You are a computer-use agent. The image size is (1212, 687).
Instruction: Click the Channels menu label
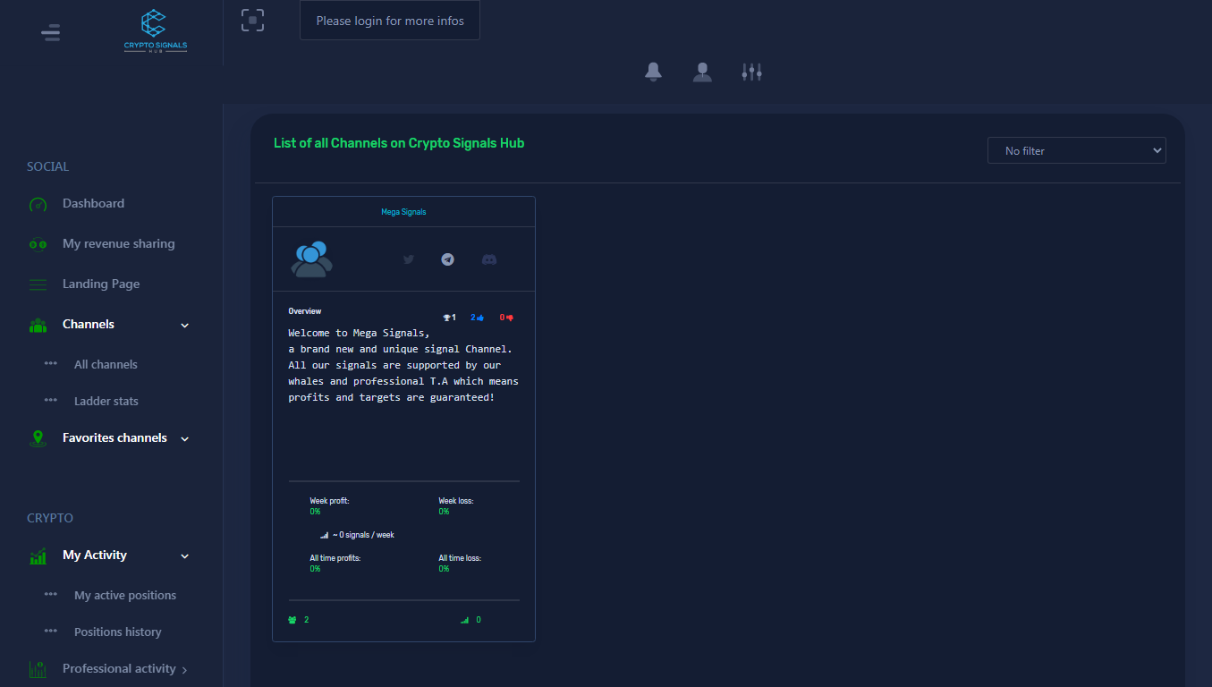89,324
